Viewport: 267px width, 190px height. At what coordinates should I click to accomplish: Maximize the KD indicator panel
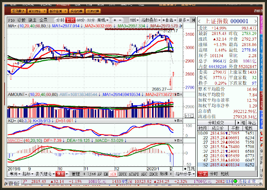click(178, 121)
